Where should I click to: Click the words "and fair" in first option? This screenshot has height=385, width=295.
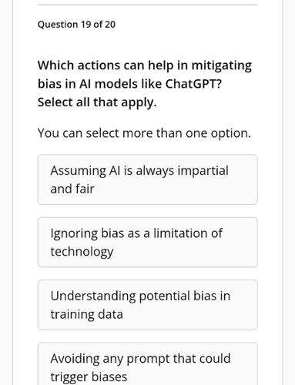(72, 189)
